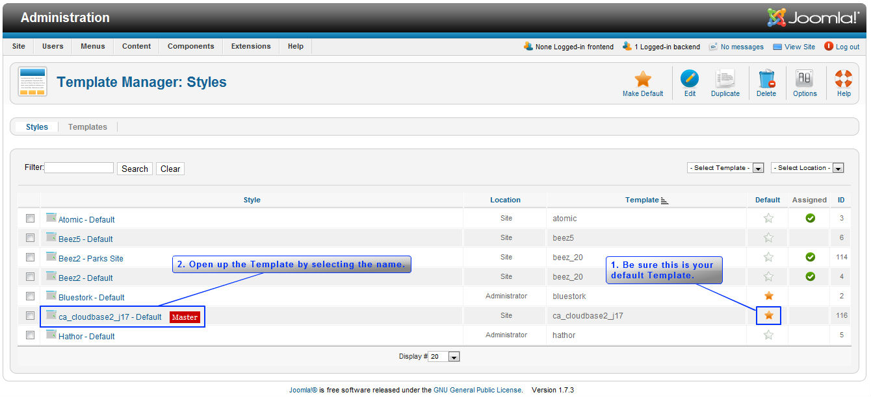Click the green assigned check for Atomic - Default
This screenshot has height=397, width=871.
pos(810,218)
